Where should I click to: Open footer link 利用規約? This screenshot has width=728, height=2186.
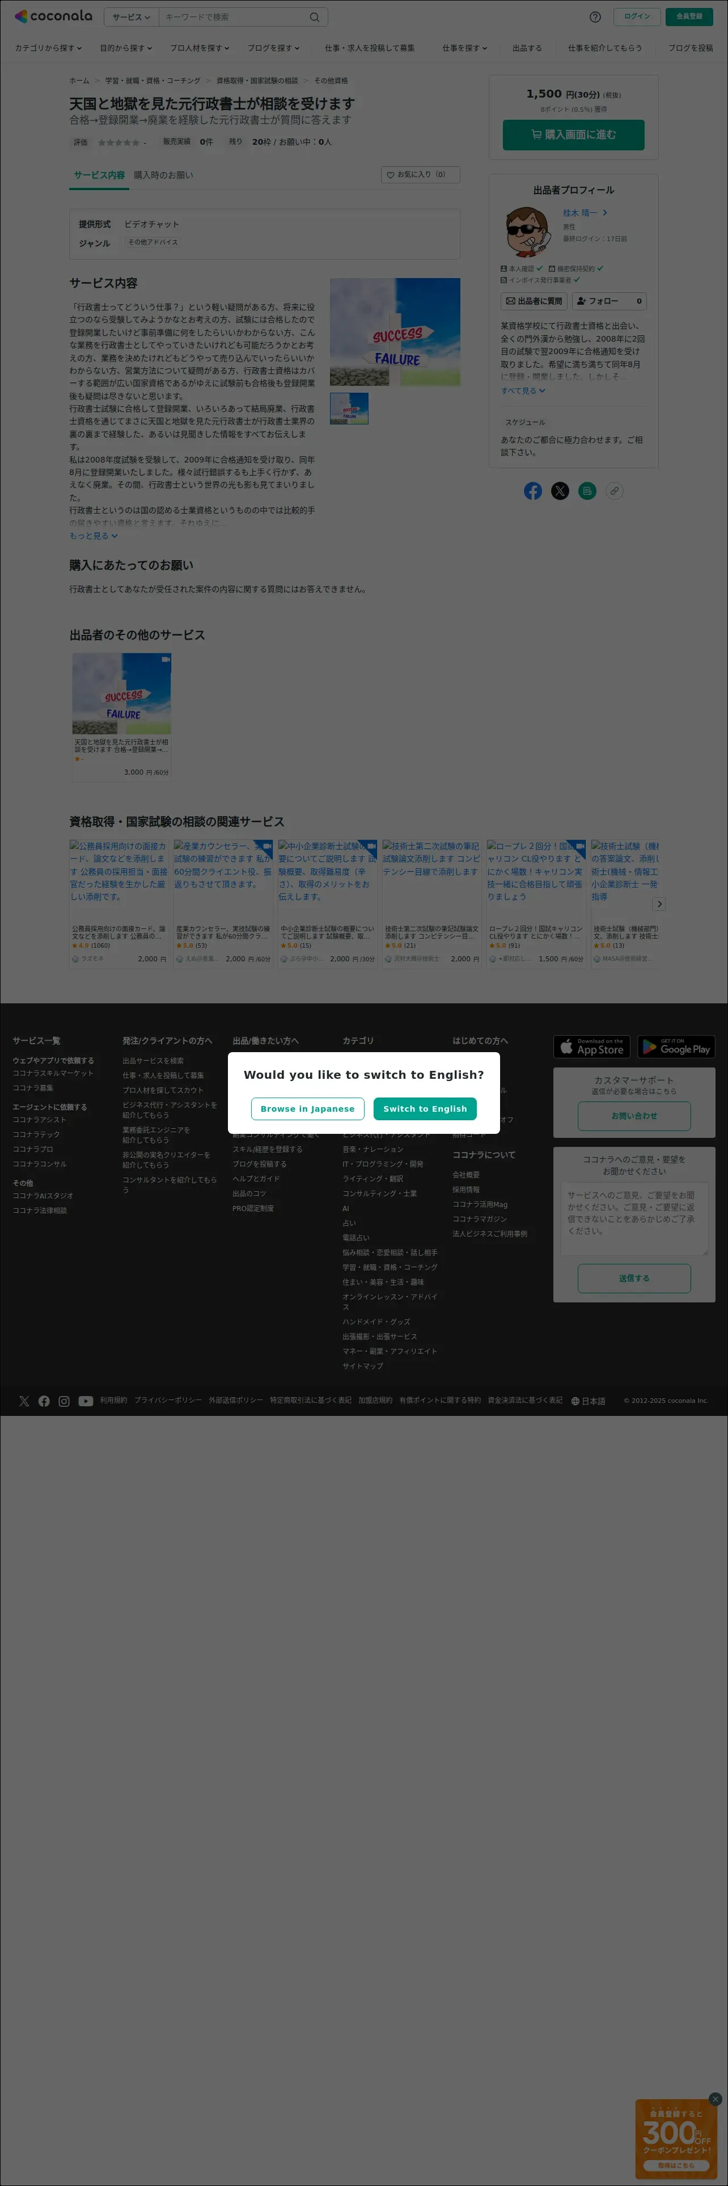pyautogui.click(x=113, y=1400)
